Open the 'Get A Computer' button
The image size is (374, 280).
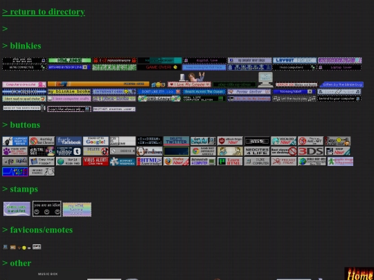click(x=203, y=141)
